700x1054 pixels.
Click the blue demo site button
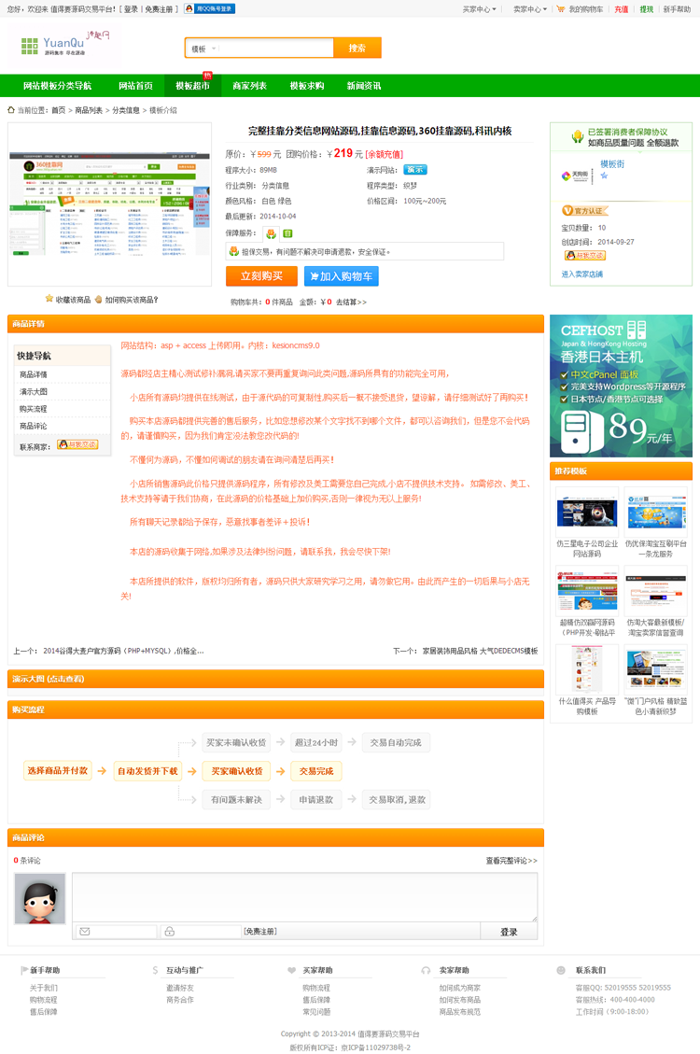pyautogui.click(x=415, y=170)
